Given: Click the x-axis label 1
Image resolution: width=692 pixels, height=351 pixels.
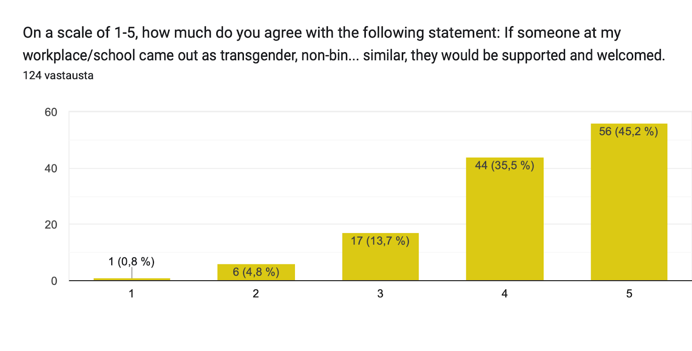Looking at the screenshot, I should point(131,294).
